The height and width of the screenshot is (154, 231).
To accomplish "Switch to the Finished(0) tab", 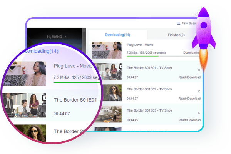I will point(176,35).
